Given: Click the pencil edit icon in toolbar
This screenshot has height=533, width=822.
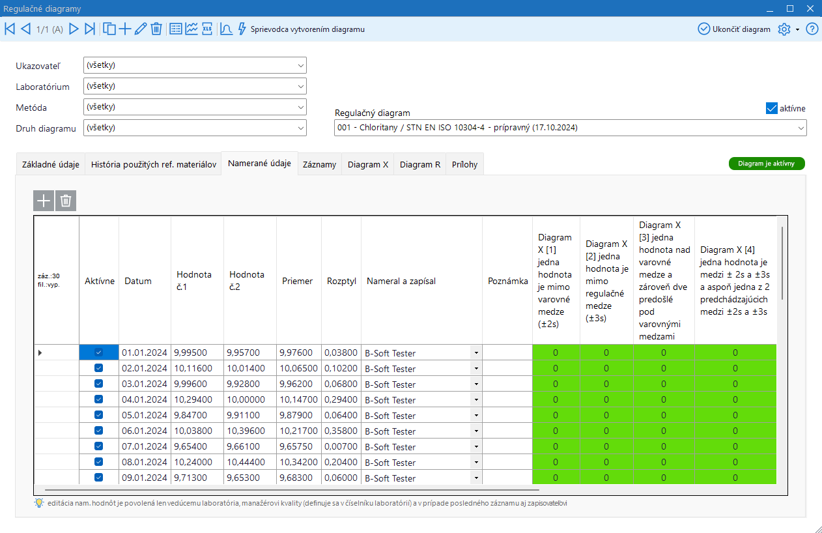Looking at the screenshot, I should click(140, 29).
